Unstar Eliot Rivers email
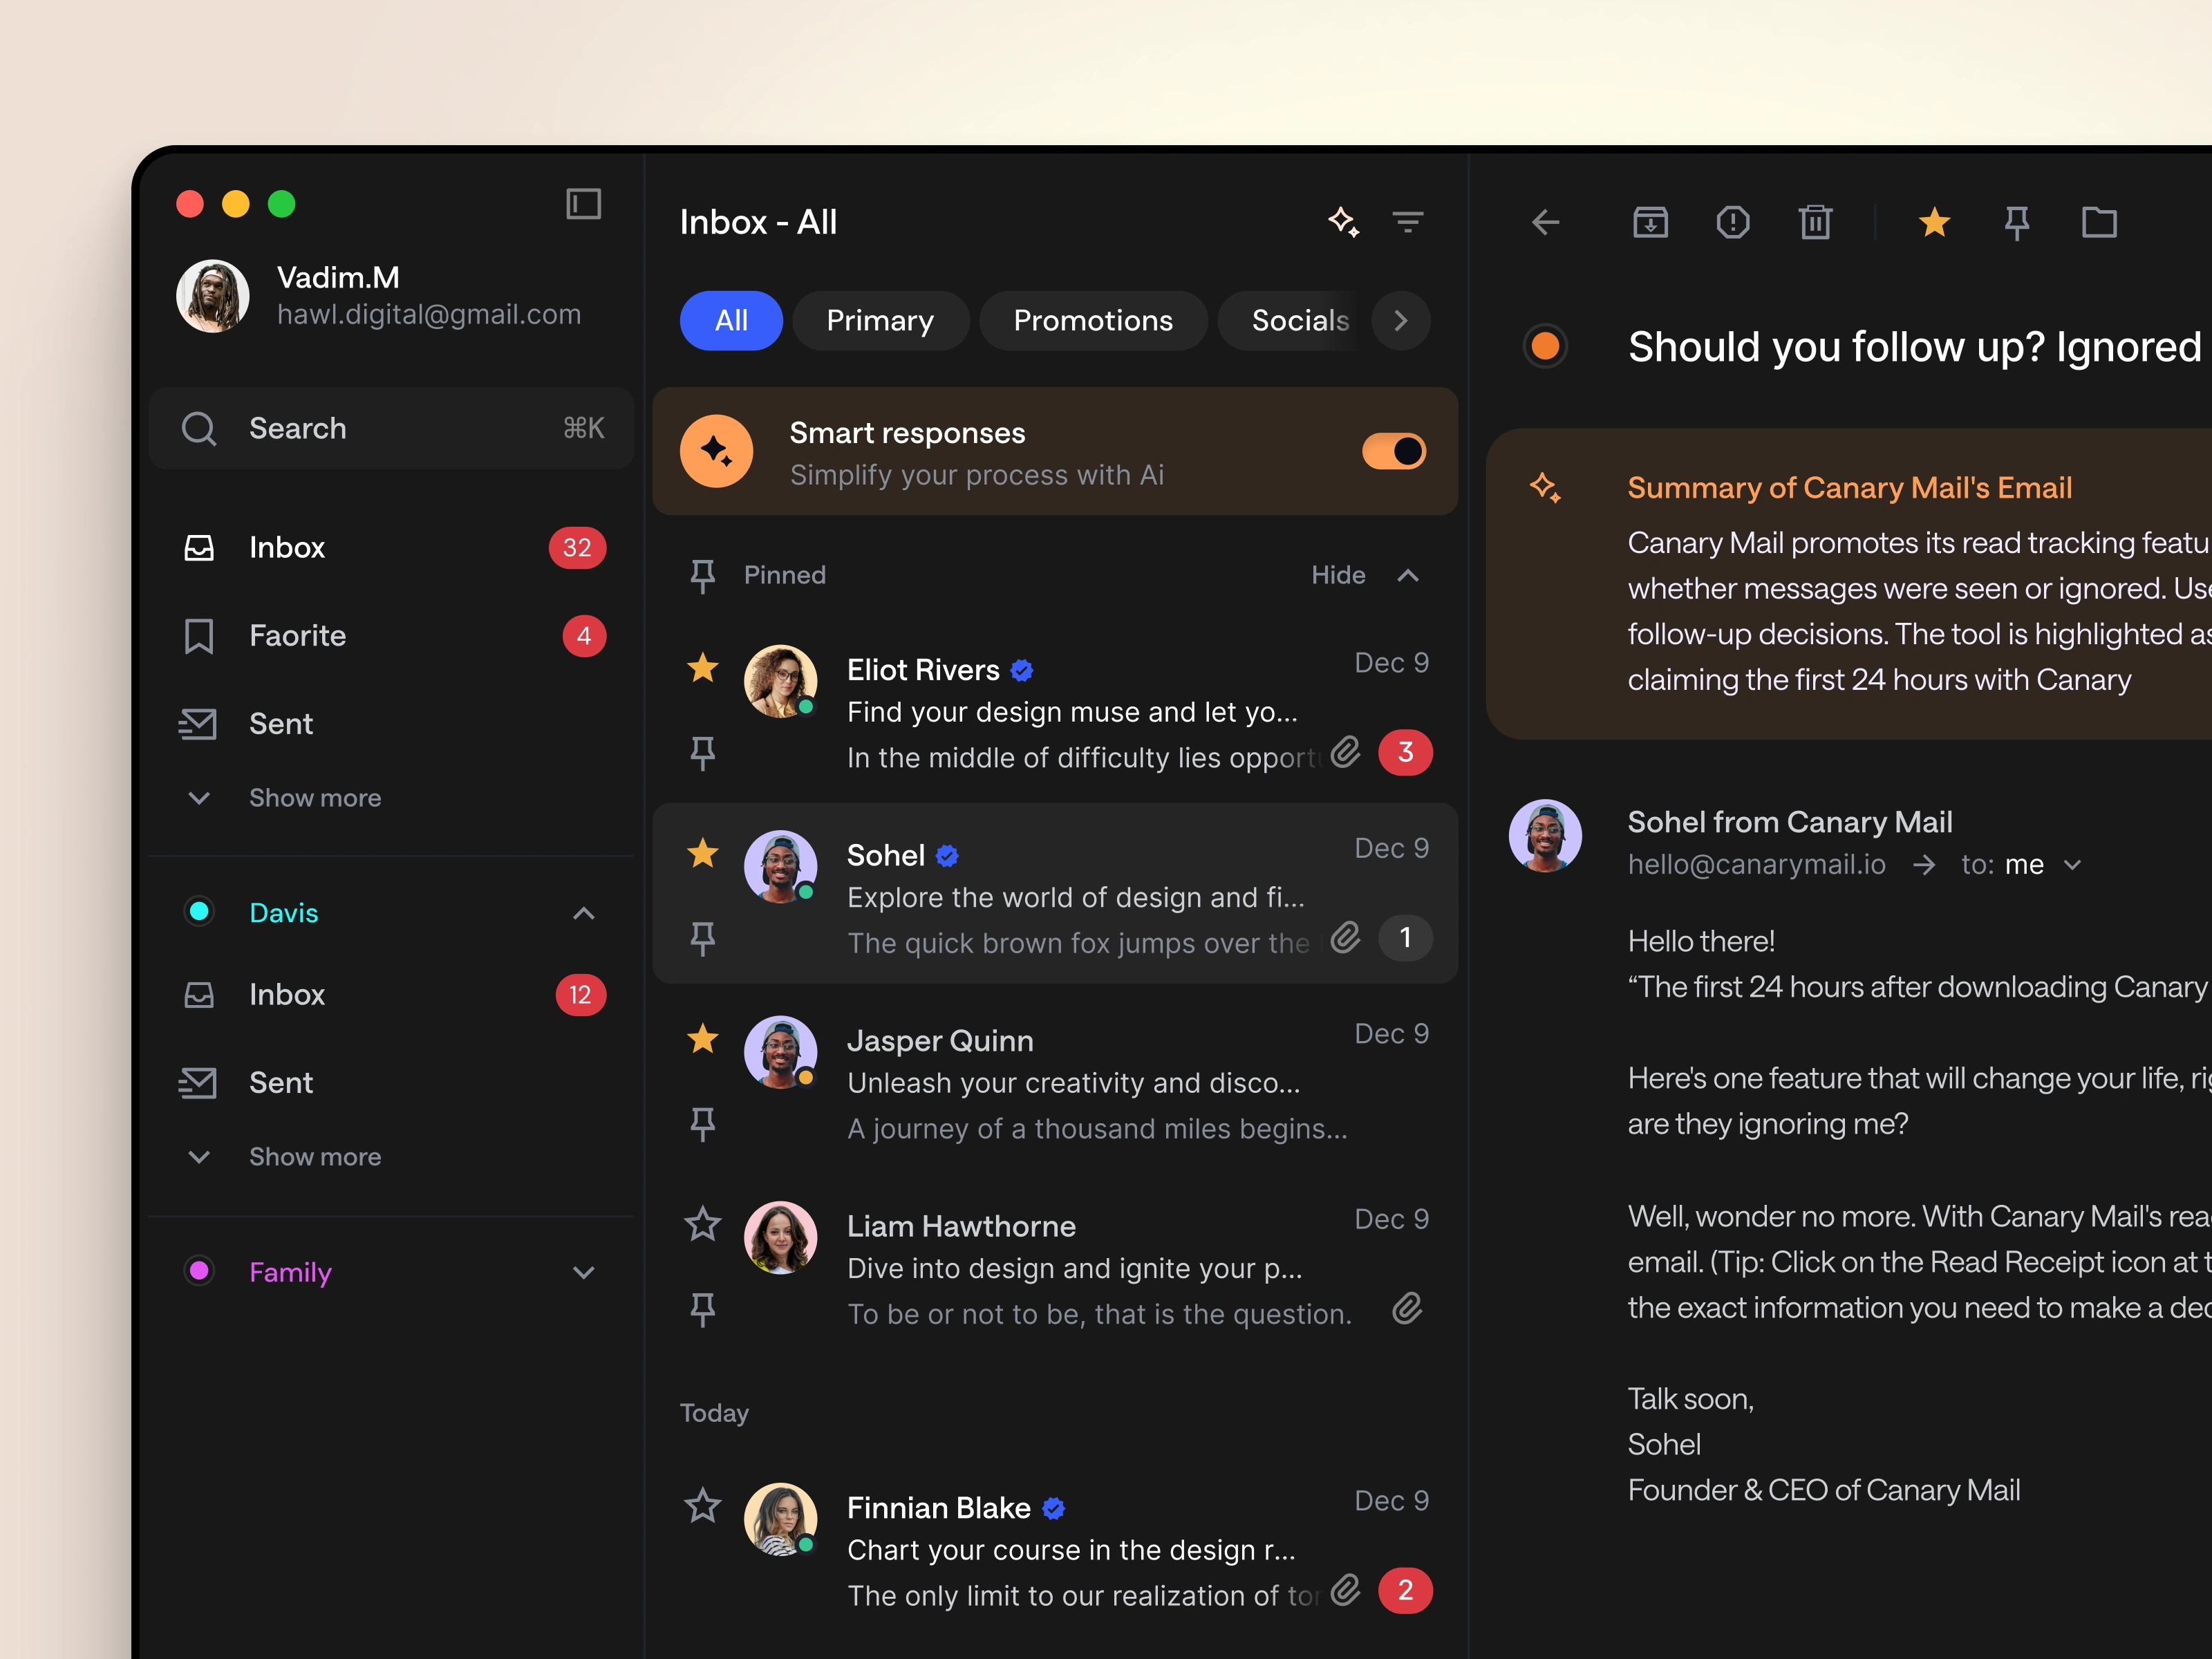 pyautogui.click(x=703, y=667)
